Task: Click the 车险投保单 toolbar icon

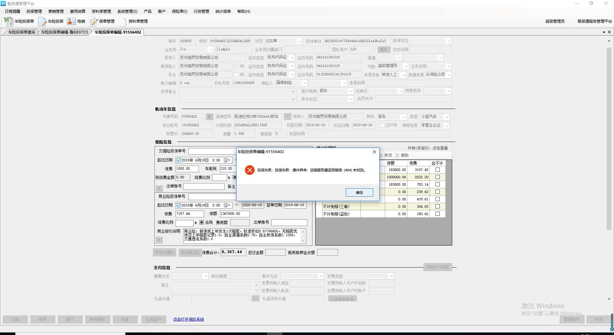Action: pos(9,21)
